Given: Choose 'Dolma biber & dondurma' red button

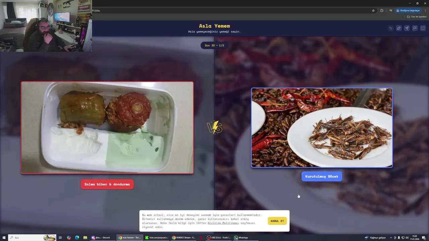Looking at the screenshot, I should [107, 184].
